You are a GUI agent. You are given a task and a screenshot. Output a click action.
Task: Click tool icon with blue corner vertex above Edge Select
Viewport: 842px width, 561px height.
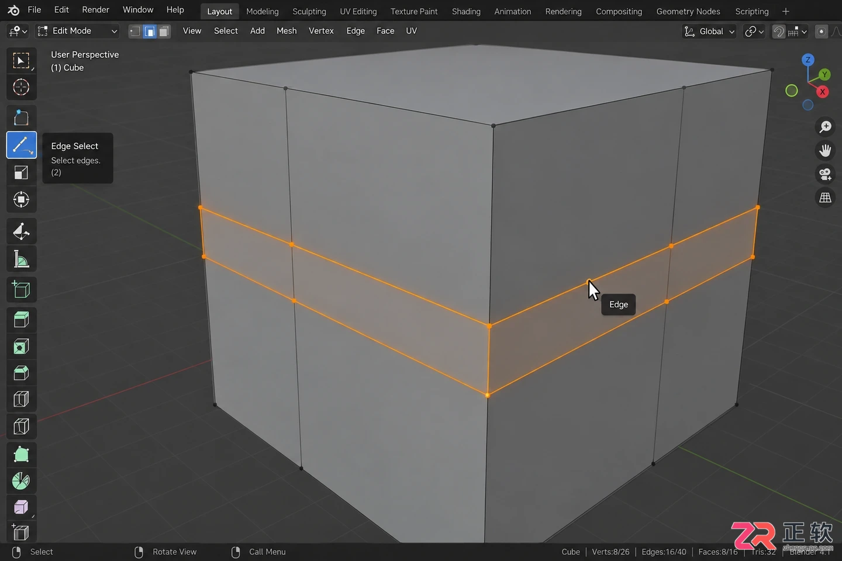[21, 117]
